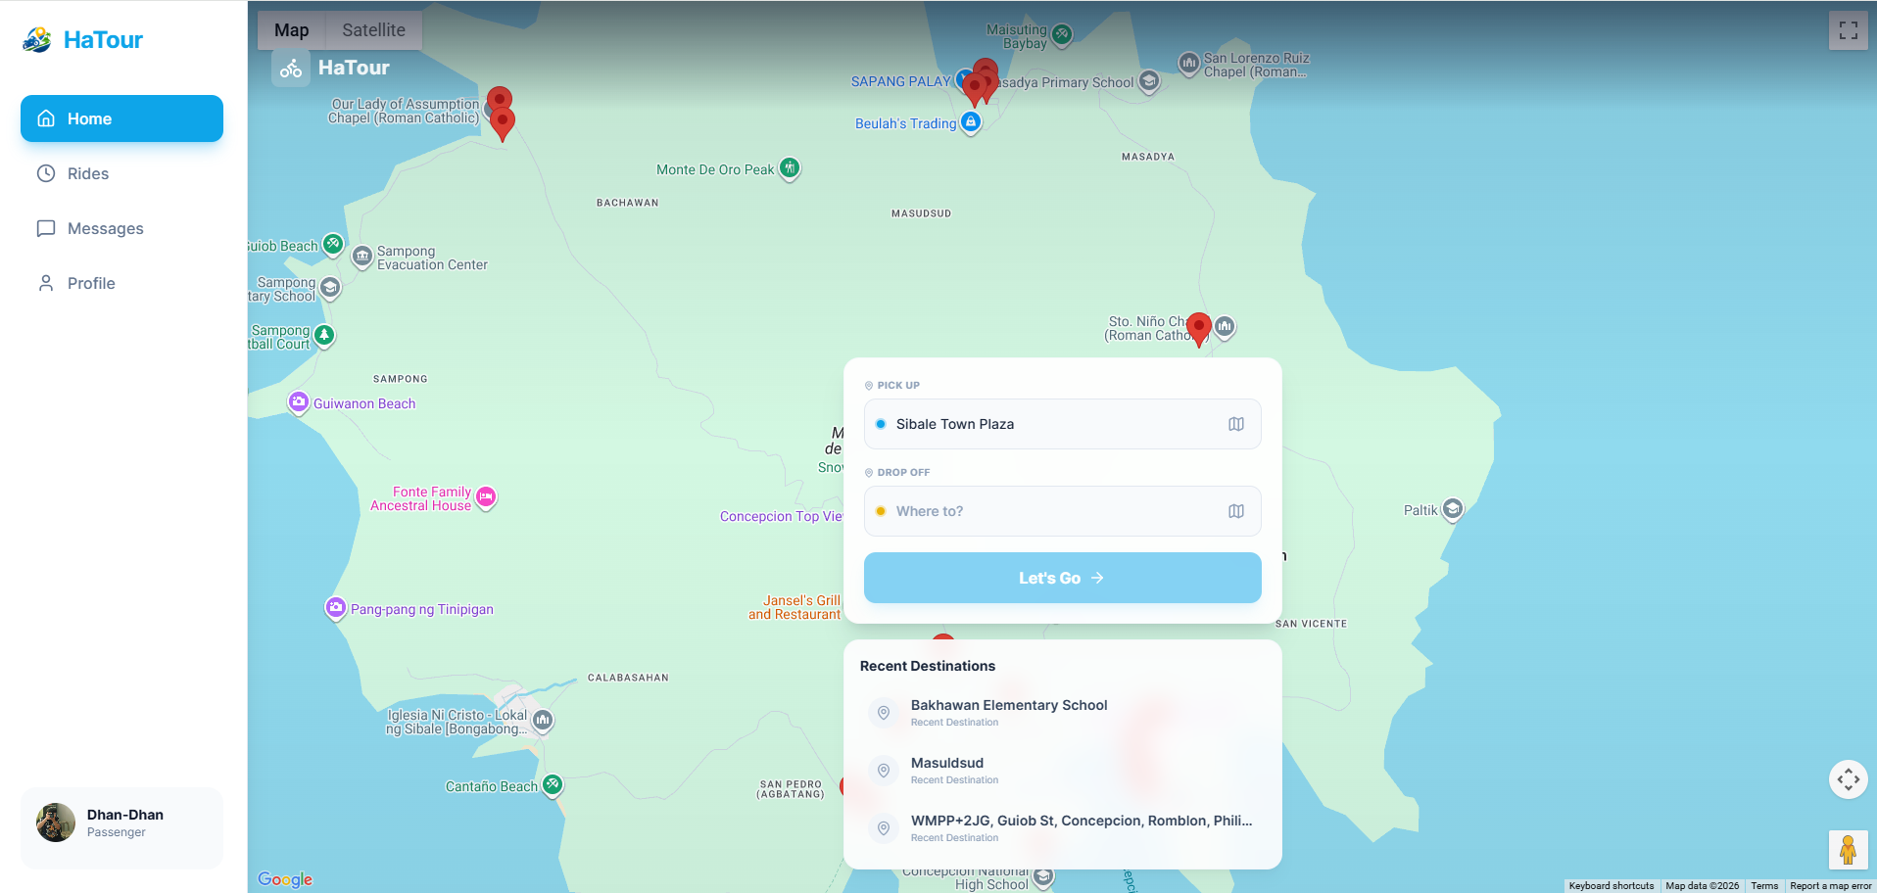Open map camera controls button
The width and height of the screenshot is (1877, 893).
point(1848,779)
